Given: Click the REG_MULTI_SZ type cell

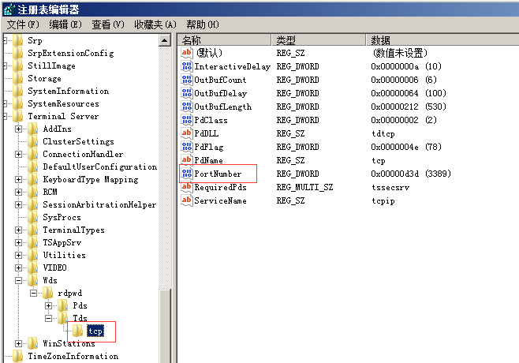Looking at the screenshot, I should 304,187.
